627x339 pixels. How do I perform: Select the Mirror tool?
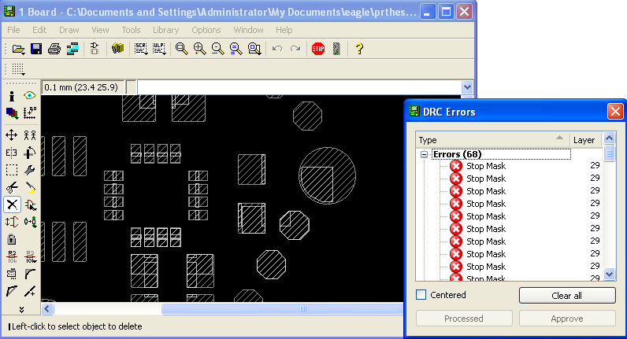[12, 153]
